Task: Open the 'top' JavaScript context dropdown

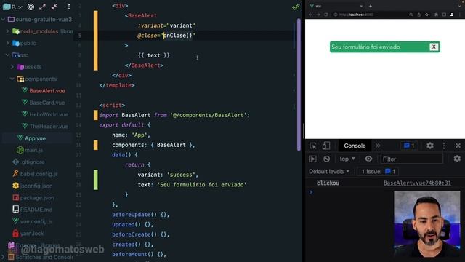Action: pos(347,159)
